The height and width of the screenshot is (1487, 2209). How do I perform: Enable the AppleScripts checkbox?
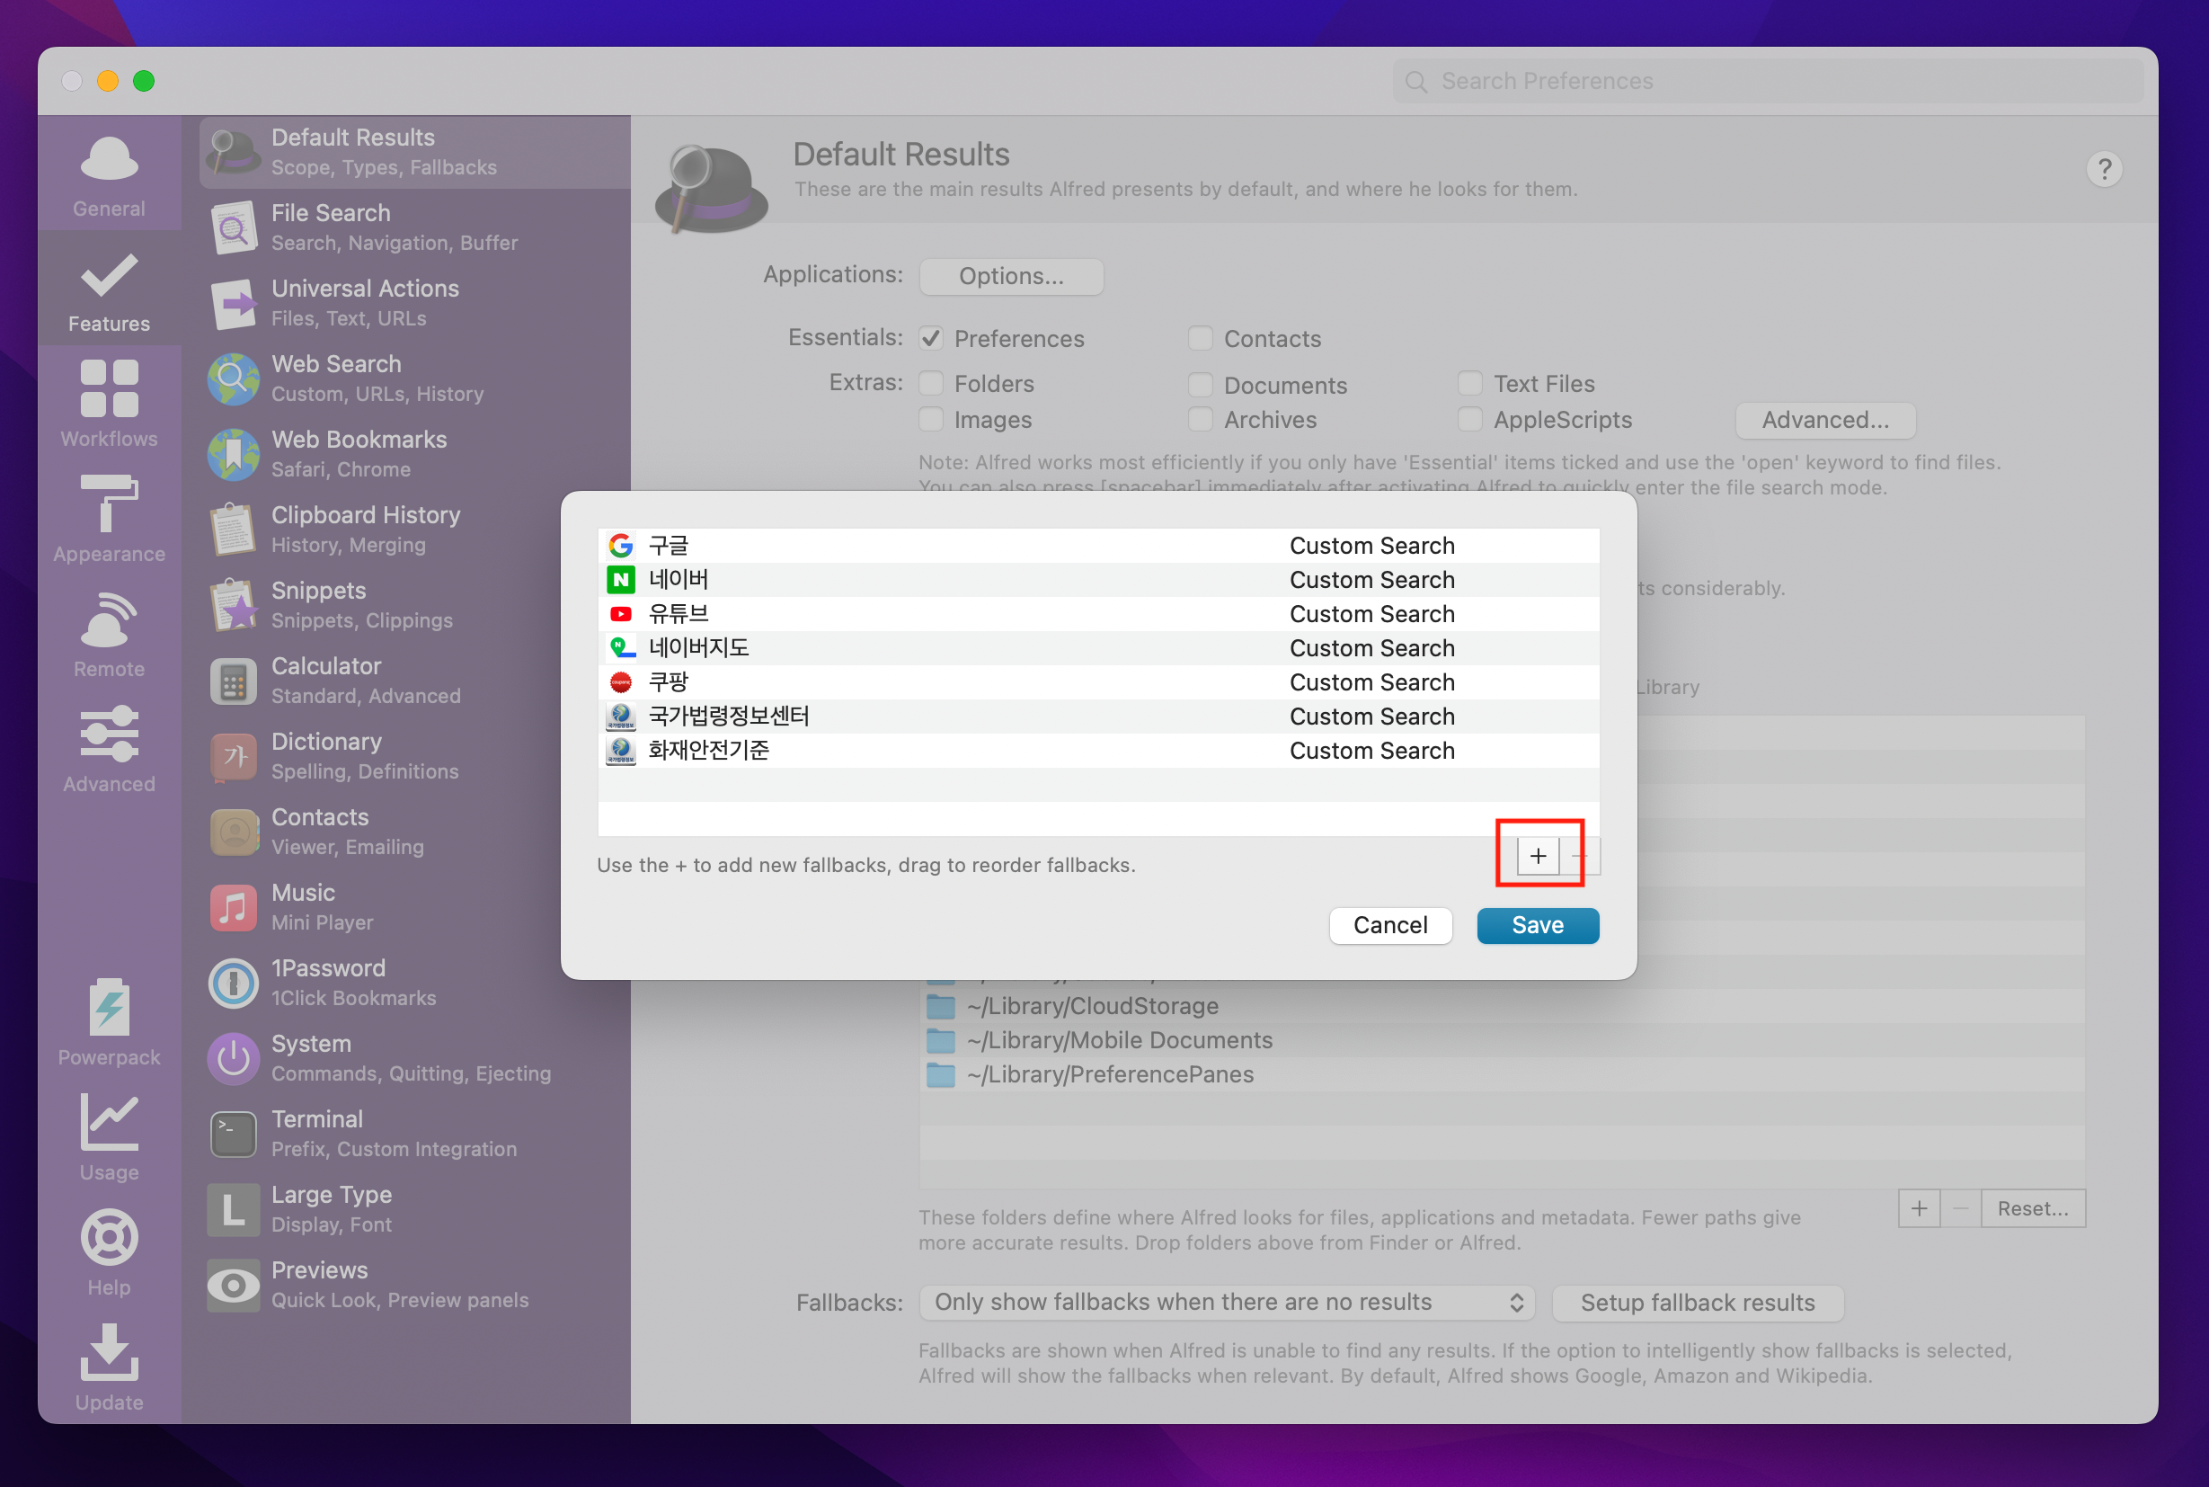coord(1469,419)
